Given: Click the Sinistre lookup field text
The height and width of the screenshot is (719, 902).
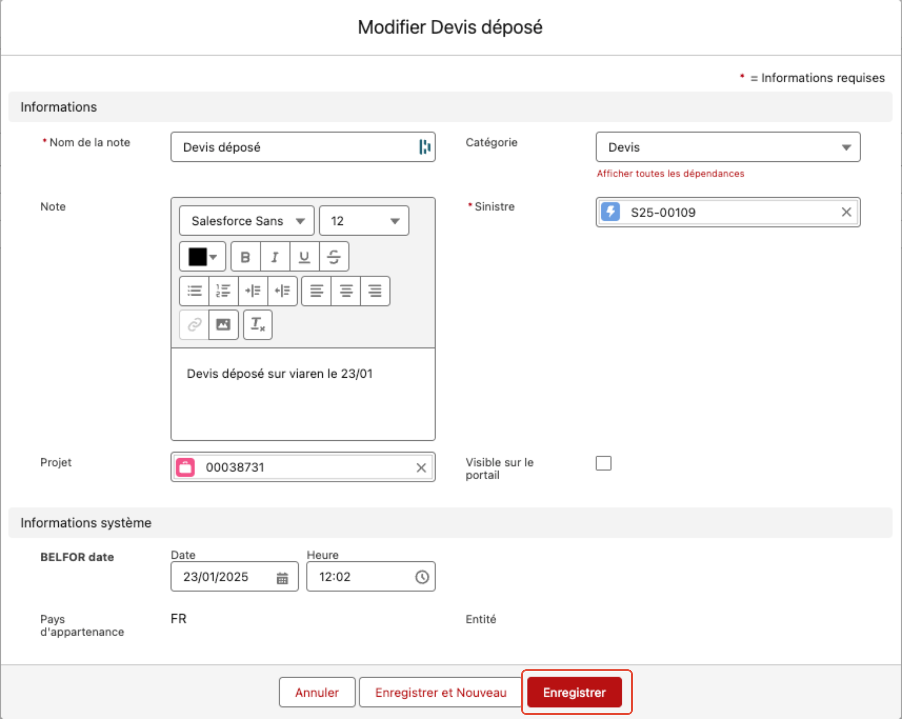Looking at the screenshot, I should 663,212.
